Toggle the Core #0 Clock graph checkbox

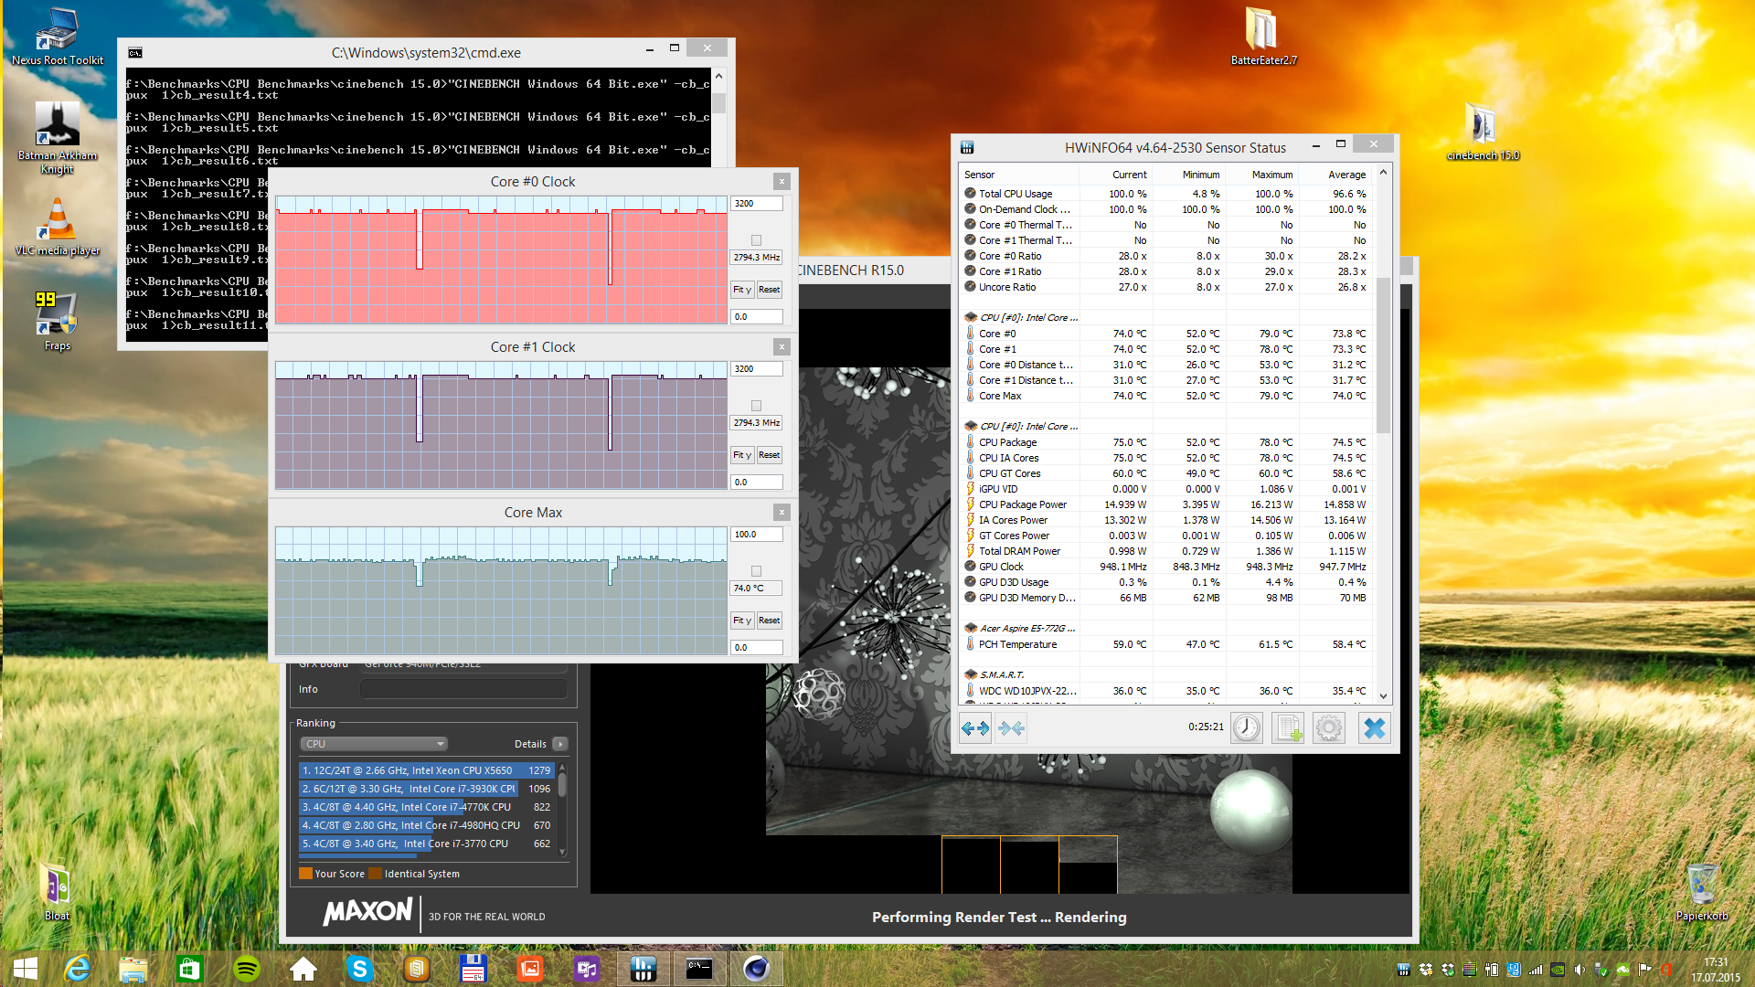(x=756, y=240)
